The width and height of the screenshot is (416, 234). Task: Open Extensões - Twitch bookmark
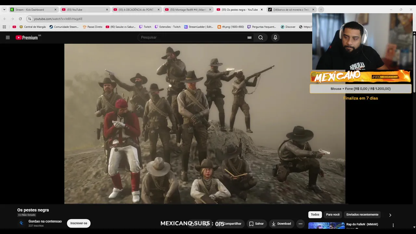[167, 27]
